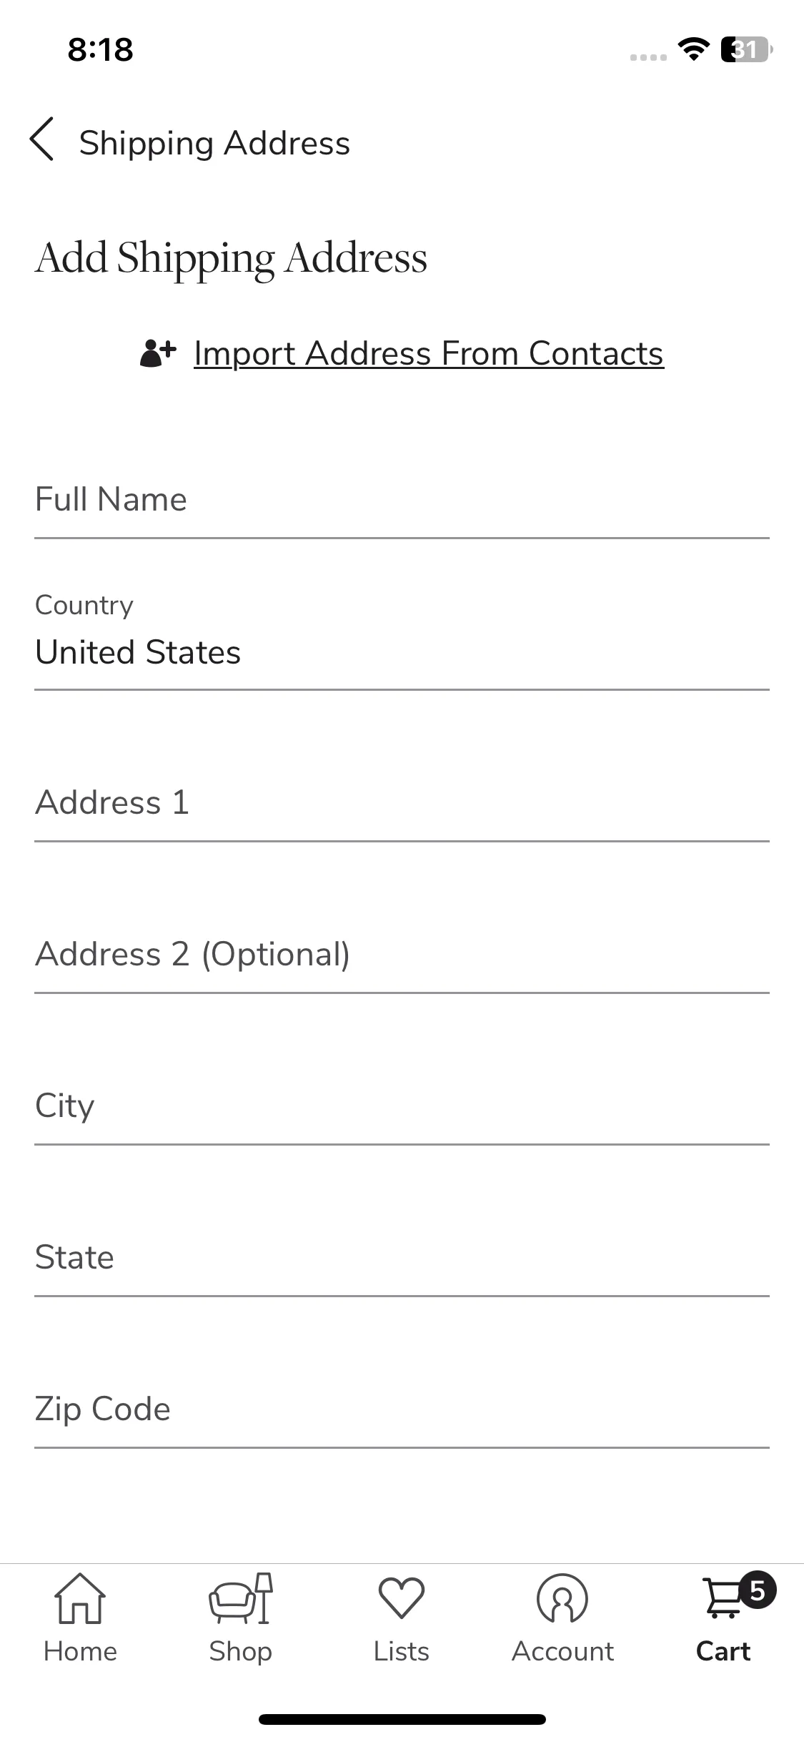Screen dimensions: 804x1742
Task: Open the Shop armchair icon
Action: 241,1598
